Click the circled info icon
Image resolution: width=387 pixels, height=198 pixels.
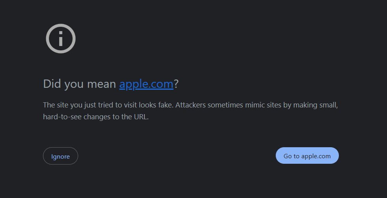click(61, 39)
